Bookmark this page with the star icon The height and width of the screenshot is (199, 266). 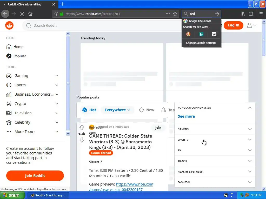pyautogui.click(x=175, y=14)
